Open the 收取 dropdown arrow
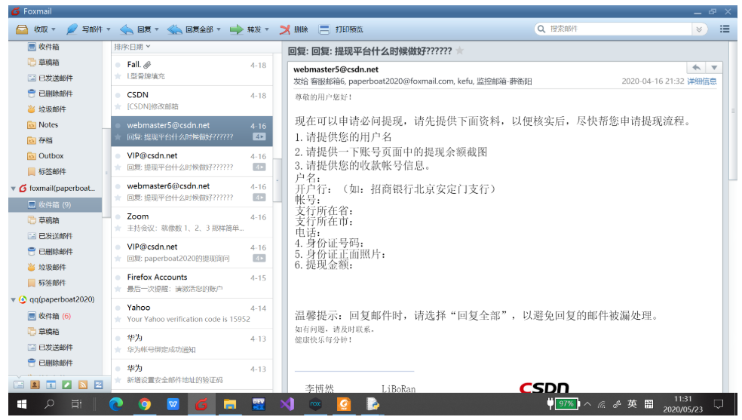Viewport: 742px width, 420px height. [x=54, y=29]
